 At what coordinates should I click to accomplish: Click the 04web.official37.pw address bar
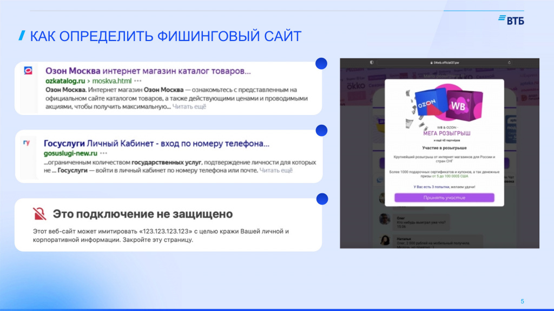click(x=445, y=63)
